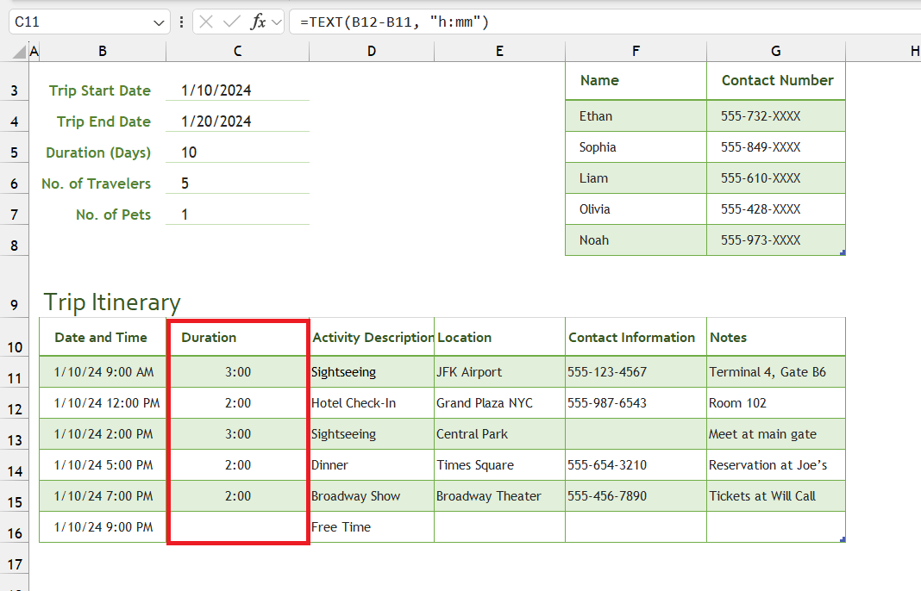
Task: Click contact number 555-849-XXXX
Action: [x=776, y=147]
